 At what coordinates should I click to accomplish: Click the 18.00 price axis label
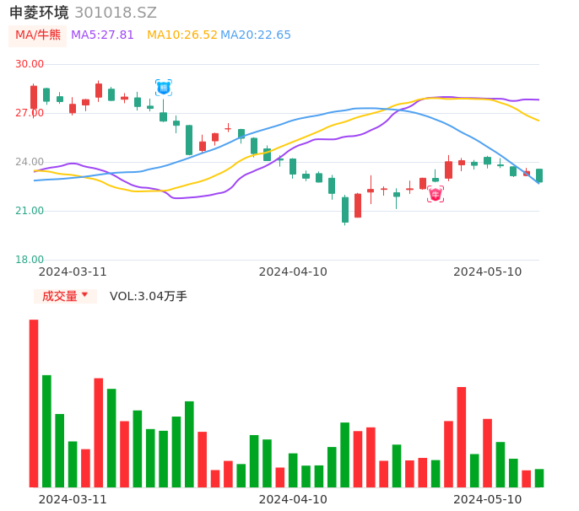tap(30, 260)
